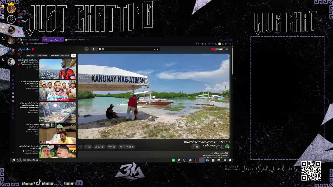Open a new browser tab
The image size is (333, 187).
pos(88,40)
